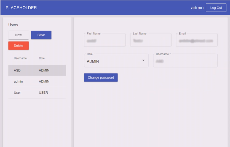Click the Log Out button

pyautogui.click(x=216, y=8)
